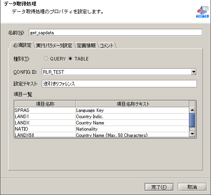Click the 完了(F) button
211x195 pixels.
coord(159,187)
